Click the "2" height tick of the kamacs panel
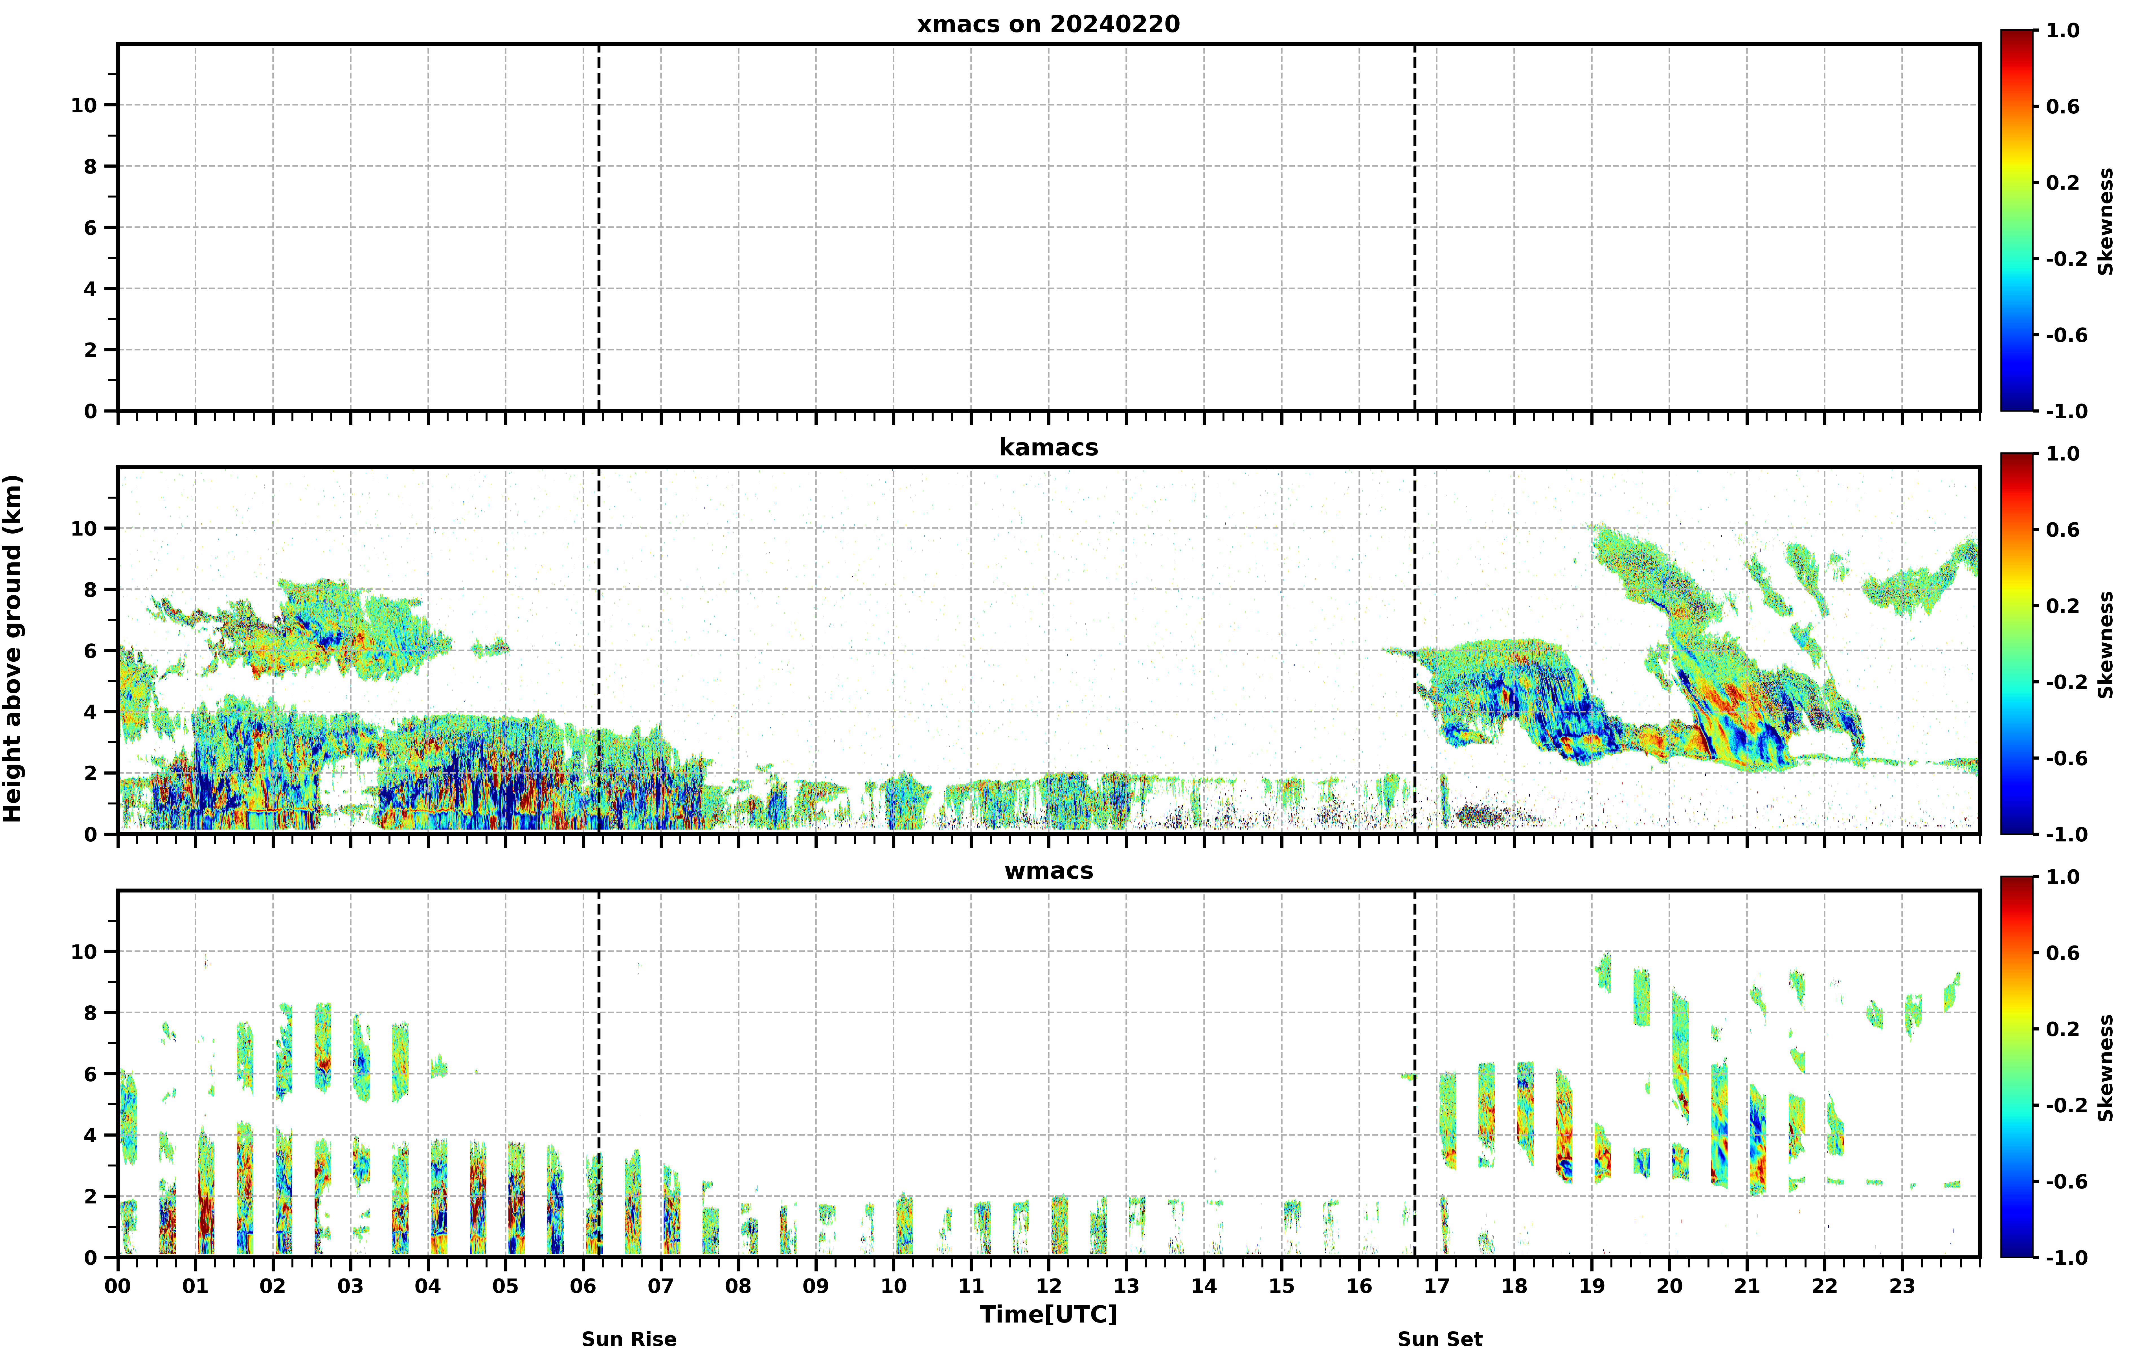This screenshot has height=1364, width=2129. [90, 773]
